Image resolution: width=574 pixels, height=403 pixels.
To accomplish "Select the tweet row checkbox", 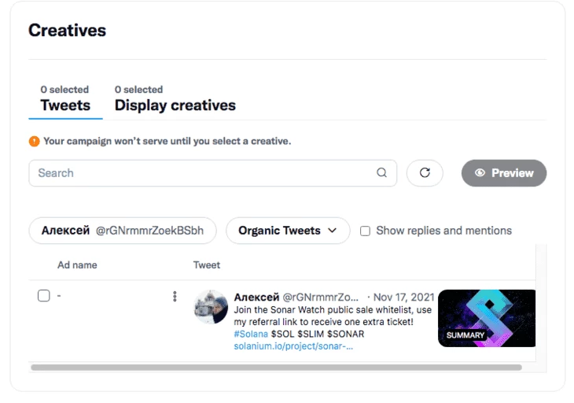I will tap(43, 295).
